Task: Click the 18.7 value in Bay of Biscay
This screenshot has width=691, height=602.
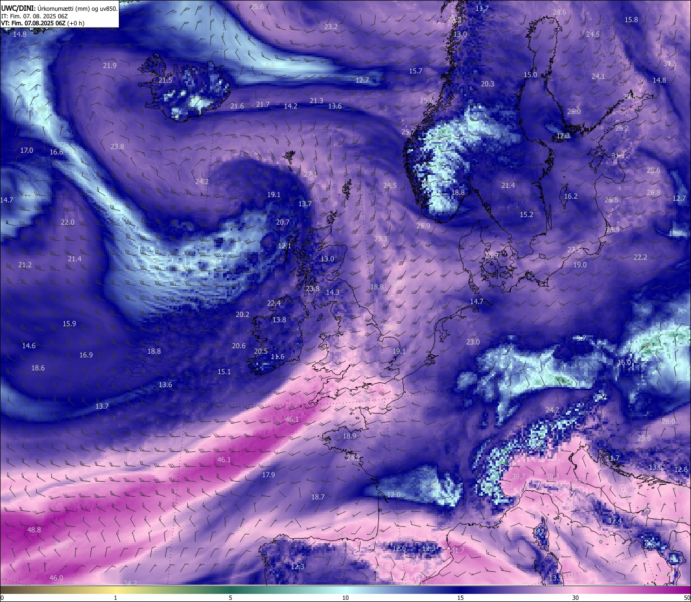Action: [x=318, y=497]
